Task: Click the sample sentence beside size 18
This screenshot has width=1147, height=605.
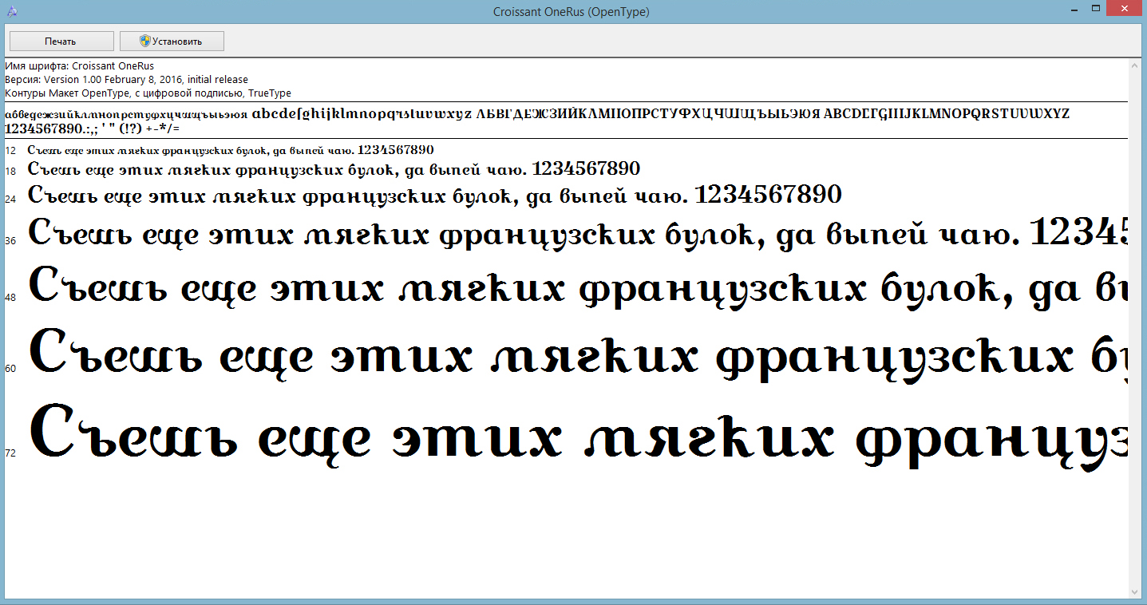Action: [x=334, y=170]
